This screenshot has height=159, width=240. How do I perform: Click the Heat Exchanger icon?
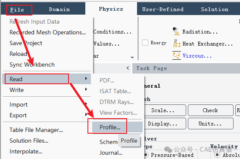(x=177, y=43)
